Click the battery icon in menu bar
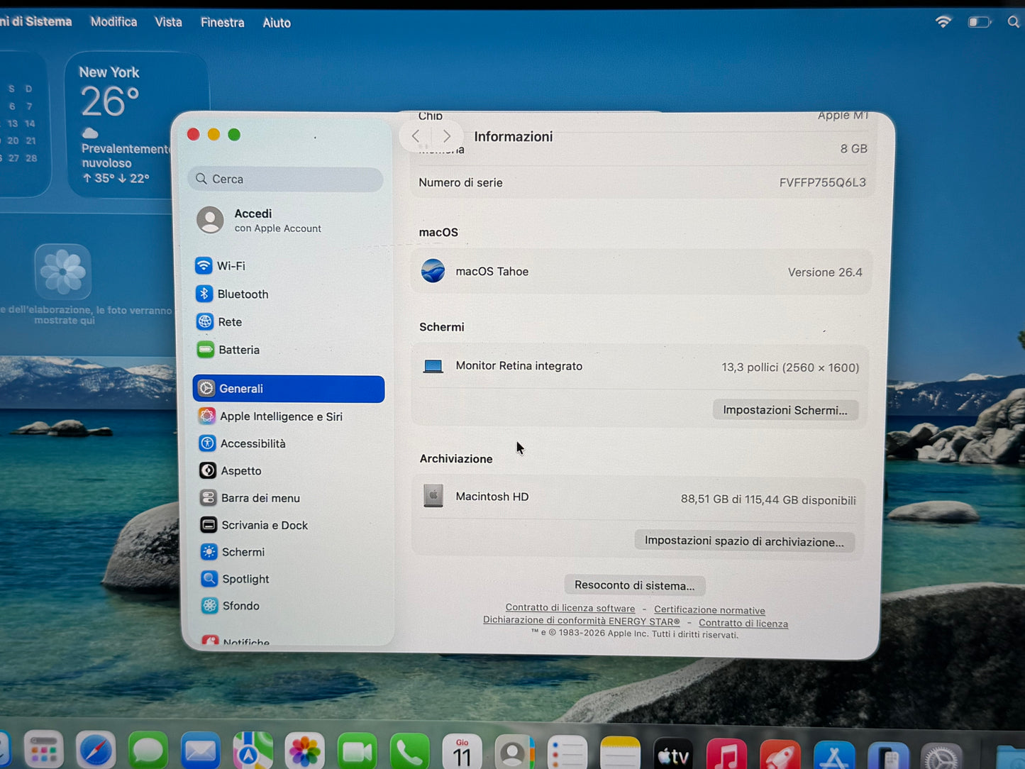This screenshot has width=1025, height=769. point(979,22)
